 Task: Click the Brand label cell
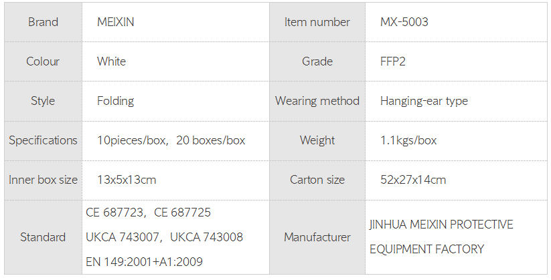coord(43,22)
